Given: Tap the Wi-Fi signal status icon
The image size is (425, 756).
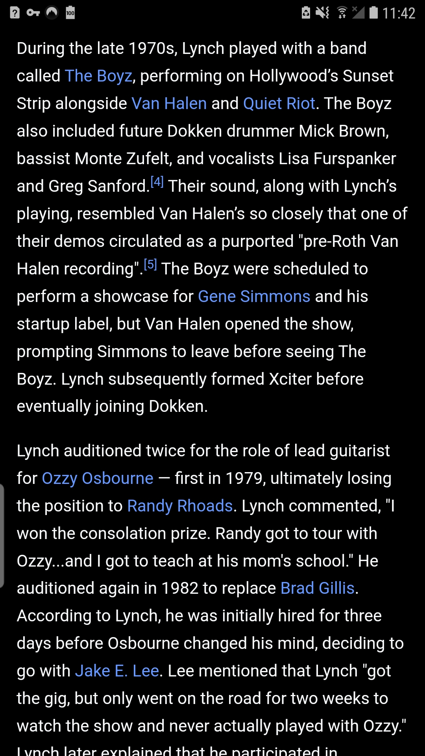Looking at the screenshot, I should pos(342,13).
